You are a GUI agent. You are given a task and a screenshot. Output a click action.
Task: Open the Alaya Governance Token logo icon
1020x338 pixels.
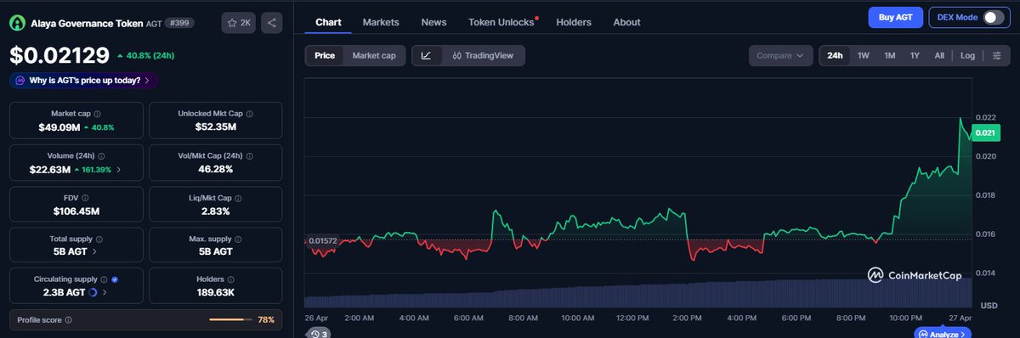17,24
